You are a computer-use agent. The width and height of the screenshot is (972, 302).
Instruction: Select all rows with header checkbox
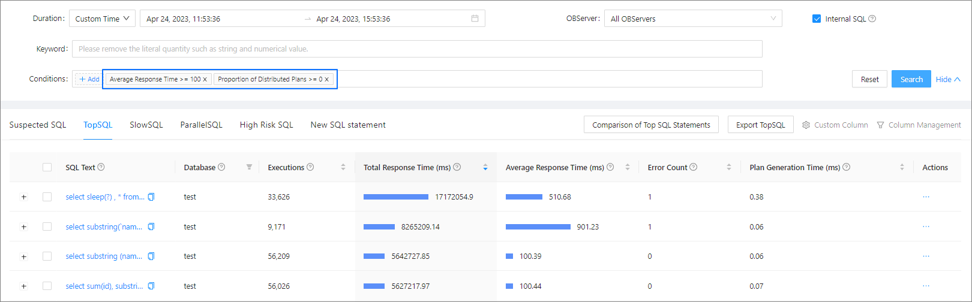(47, 167)
